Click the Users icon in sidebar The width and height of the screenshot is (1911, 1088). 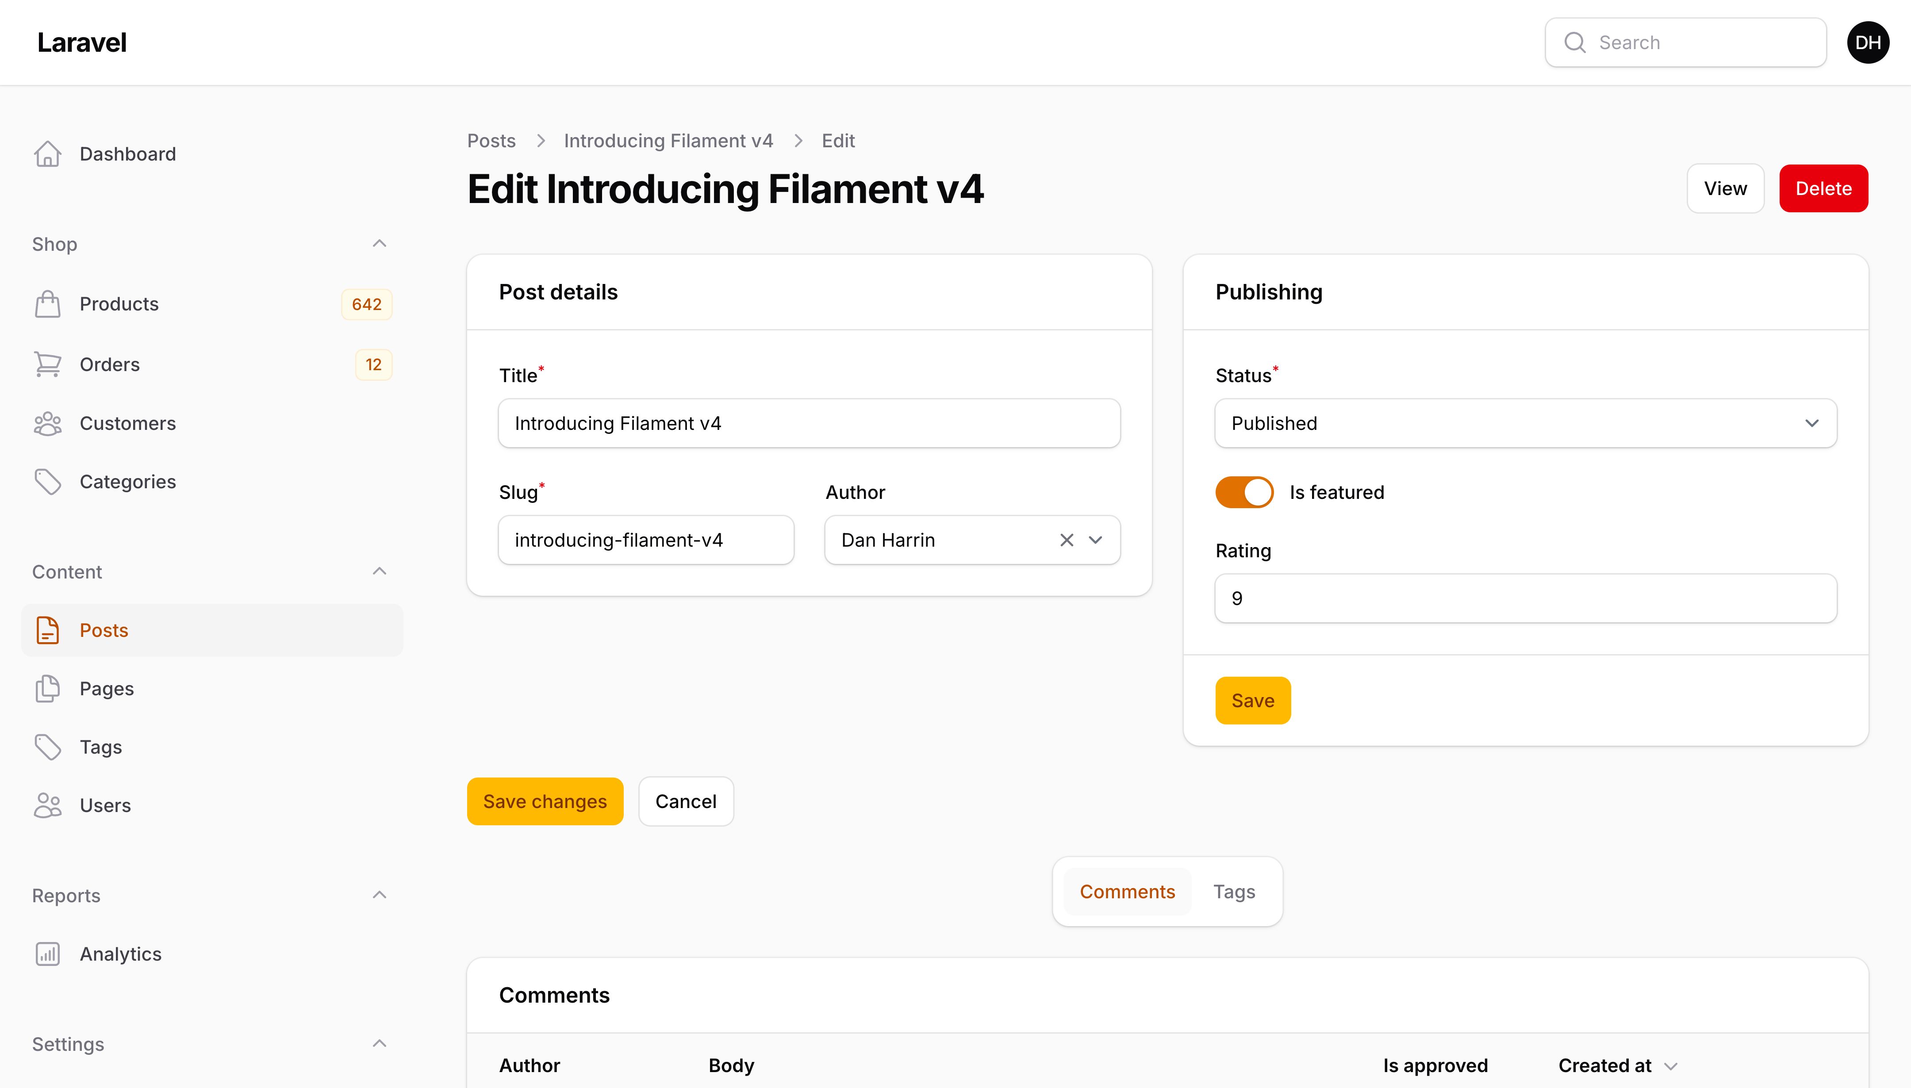[48, 805]
